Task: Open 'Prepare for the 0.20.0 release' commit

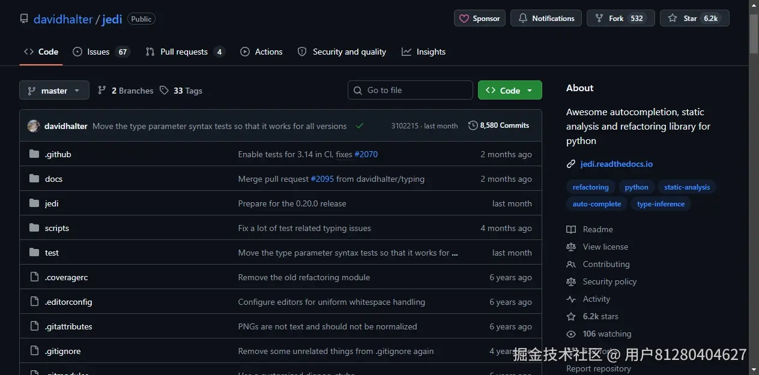Action: (x=292, y=203)
